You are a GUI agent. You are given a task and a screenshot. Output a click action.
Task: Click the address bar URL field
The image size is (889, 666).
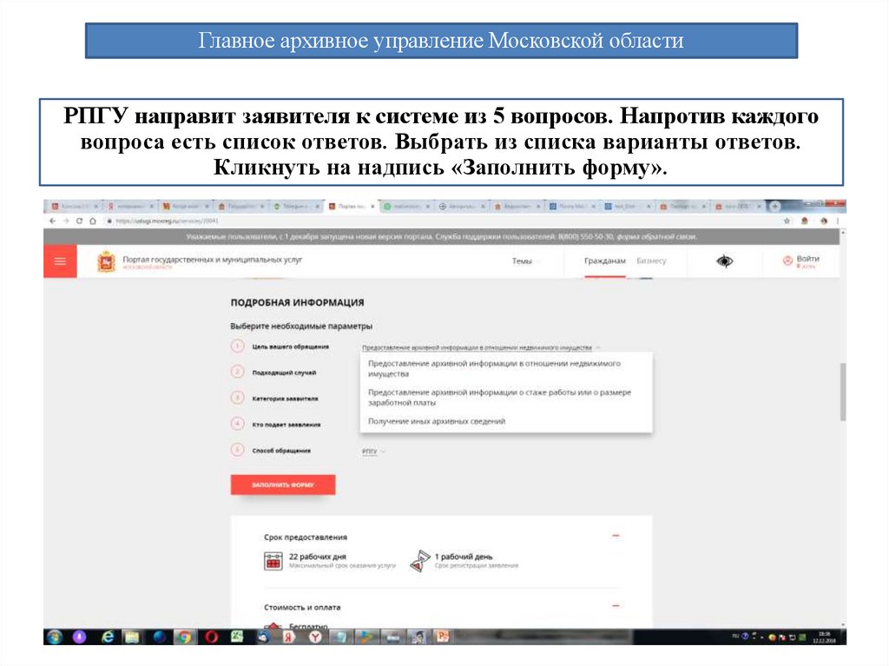coord(442,221)
